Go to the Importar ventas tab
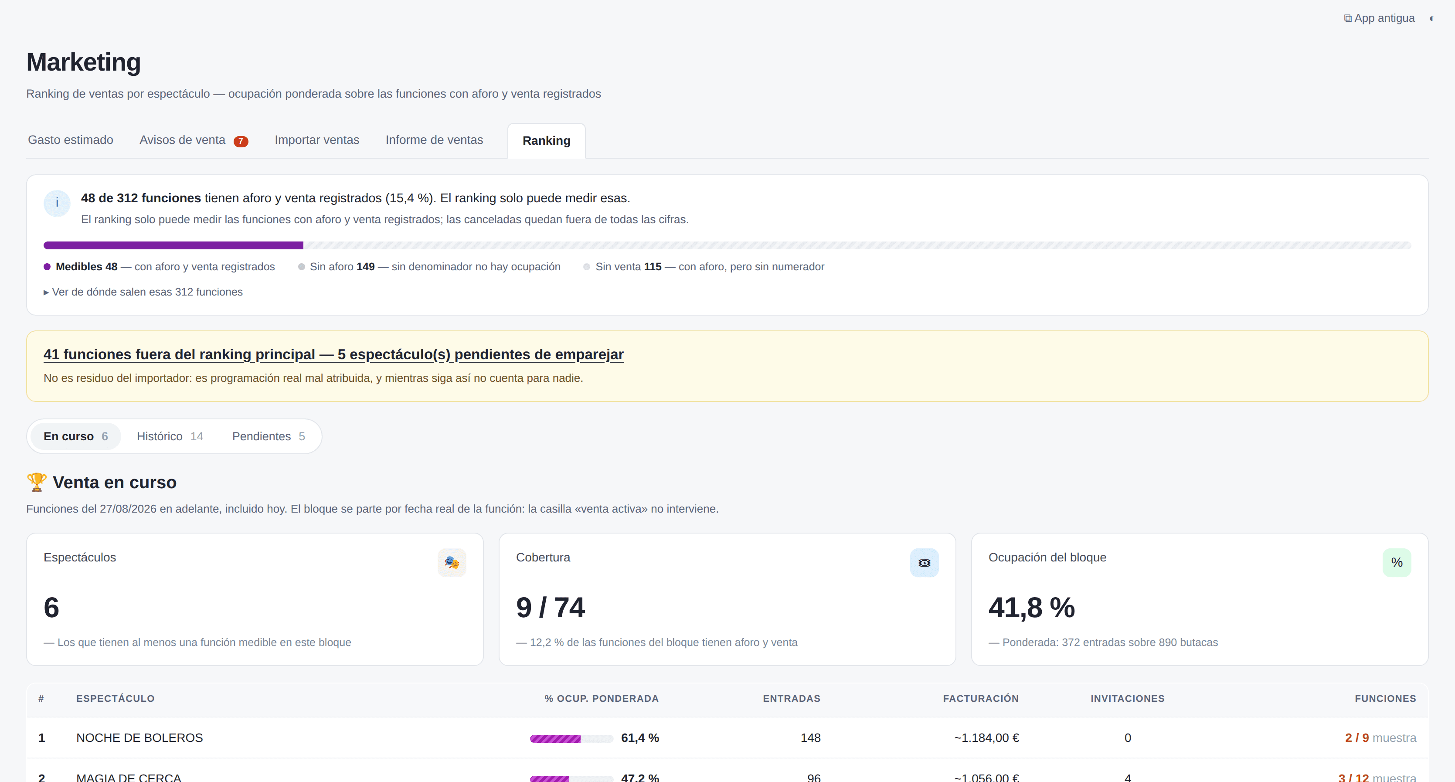This screenshot has height=782, width=1455. (x=317, y=139)
